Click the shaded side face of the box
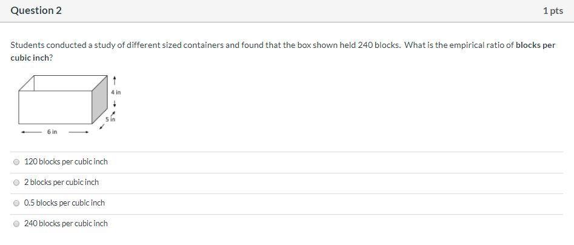Screen dimensions: 574x245 coord(99,103)
